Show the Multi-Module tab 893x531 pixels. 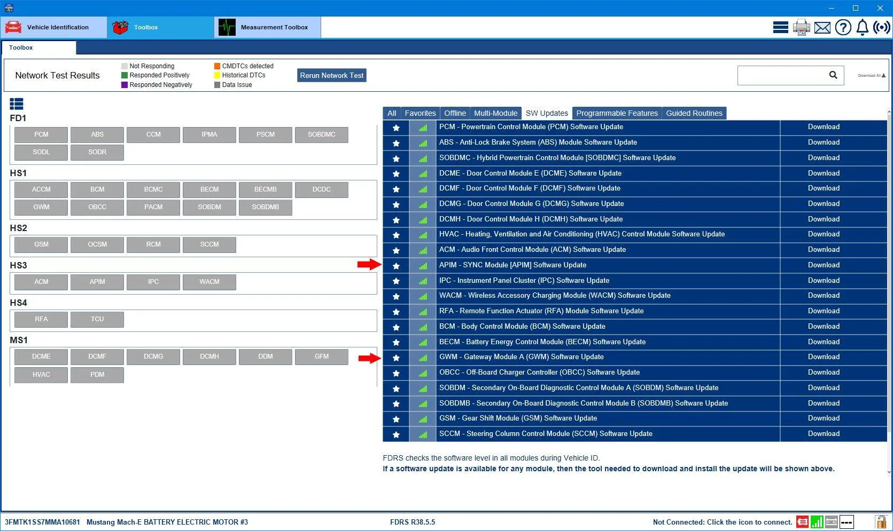point(495,113)
